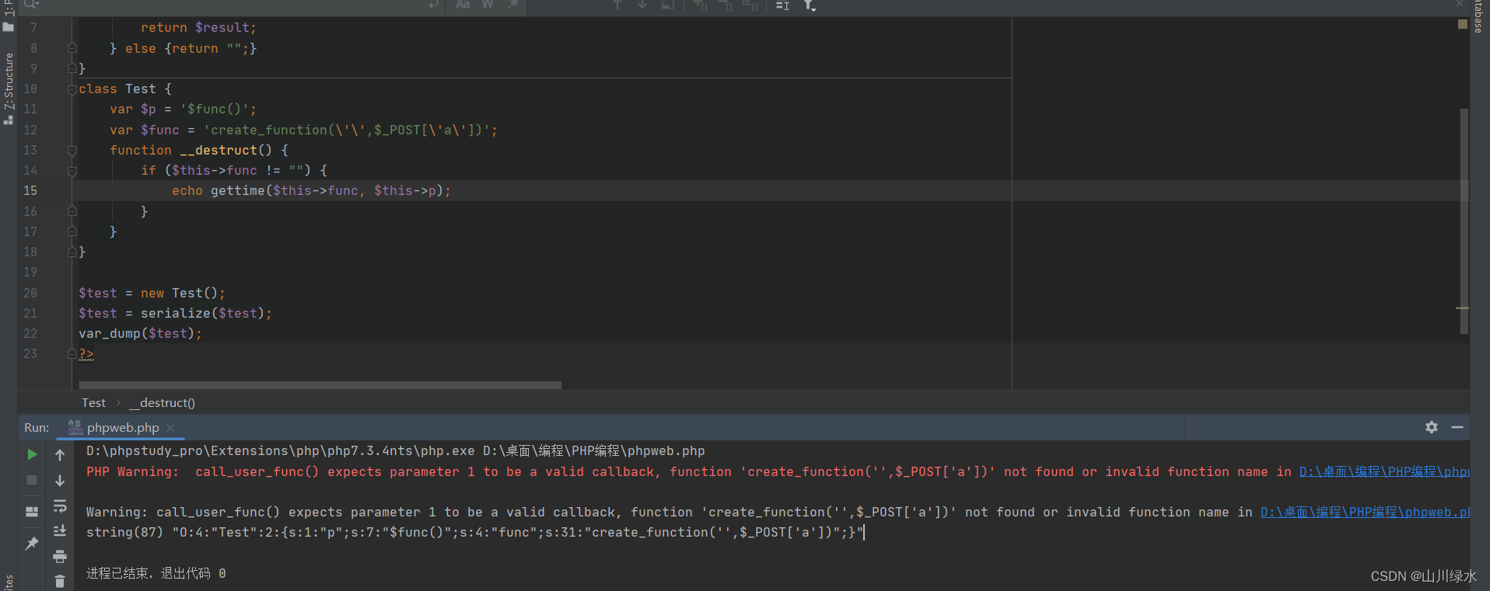Collapse fold marker at if statement line 14
This screenshot has width=1490, height=591.
(72, 171)
